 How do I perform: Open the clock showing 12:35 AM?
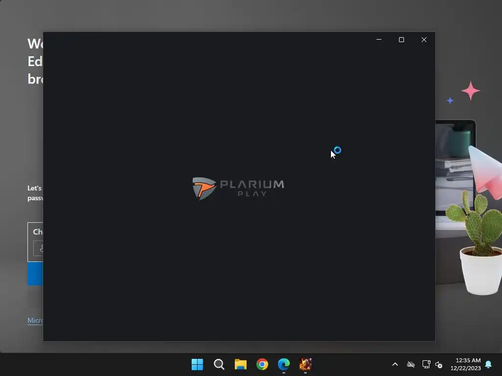[466, 364]
